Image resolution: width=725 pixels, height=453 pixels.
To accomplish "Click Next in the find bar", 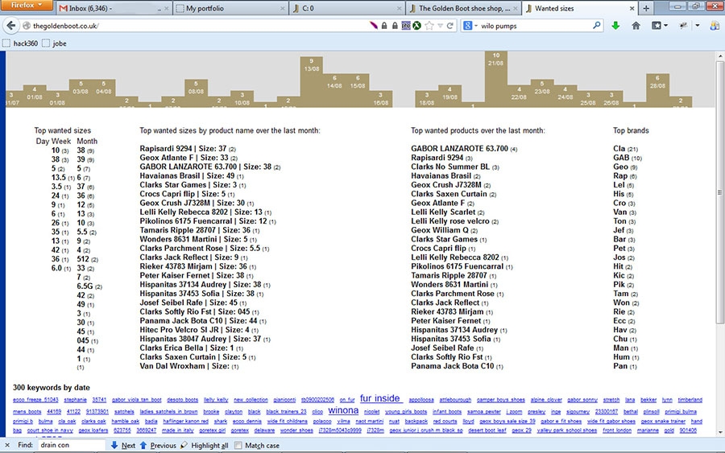I will point(123,445).
